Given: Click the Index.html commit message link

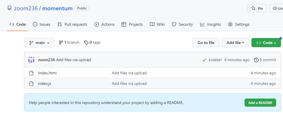Looking at the screenshot, I should [x=129, y=73].
